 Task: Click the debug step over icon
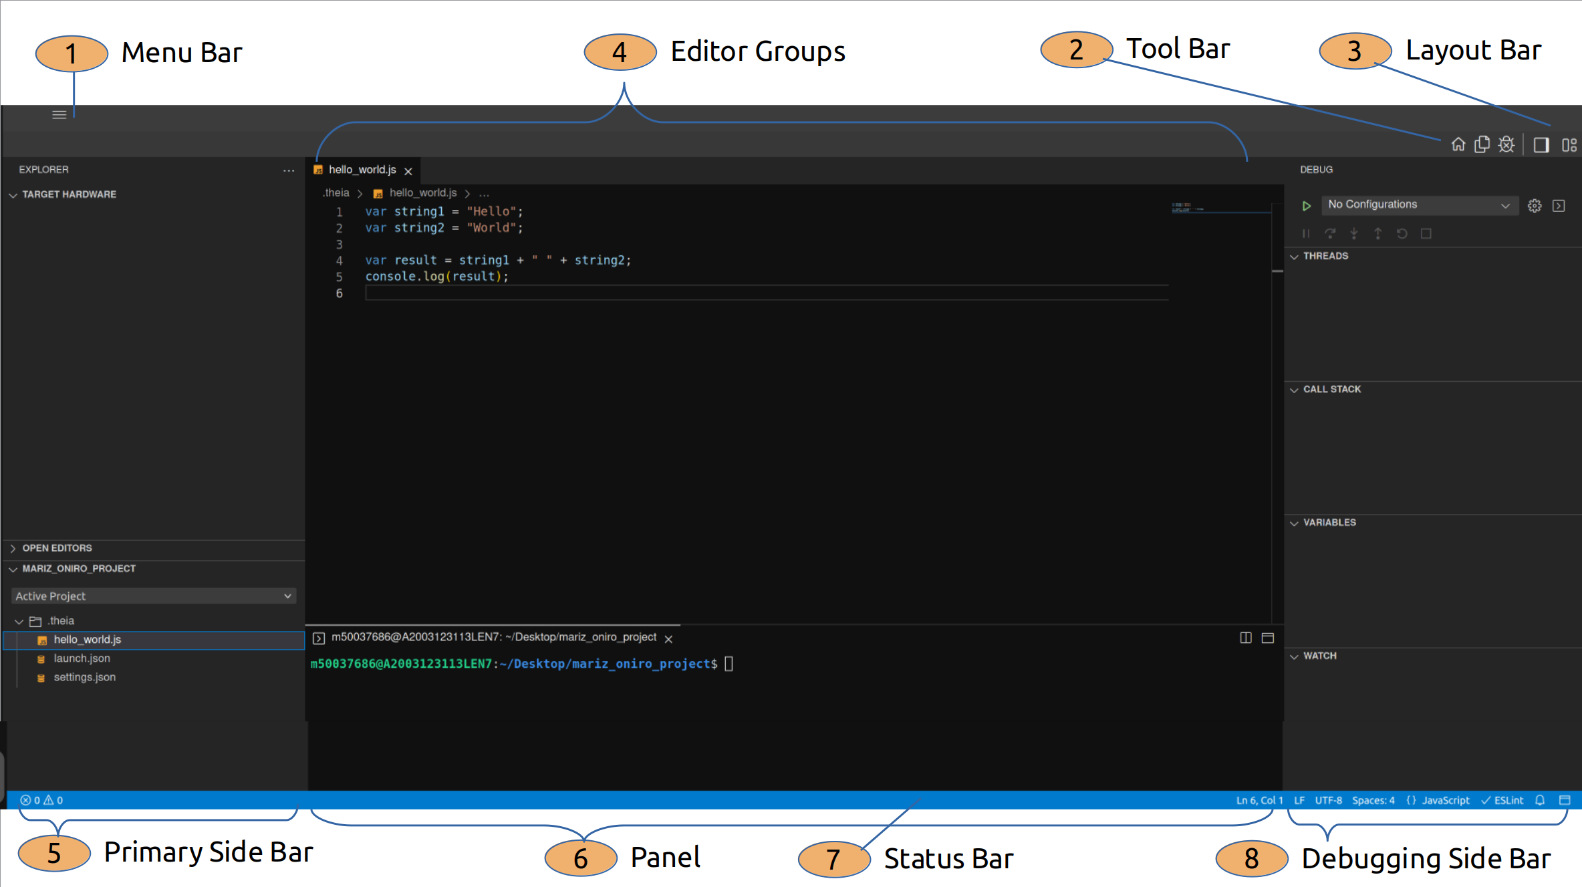[x=1330, y=233]
